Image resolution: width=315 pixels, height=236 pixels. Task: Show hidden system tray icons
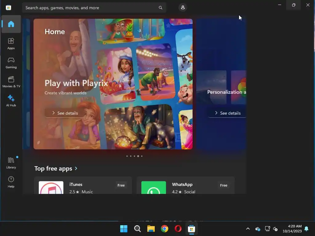248,229
